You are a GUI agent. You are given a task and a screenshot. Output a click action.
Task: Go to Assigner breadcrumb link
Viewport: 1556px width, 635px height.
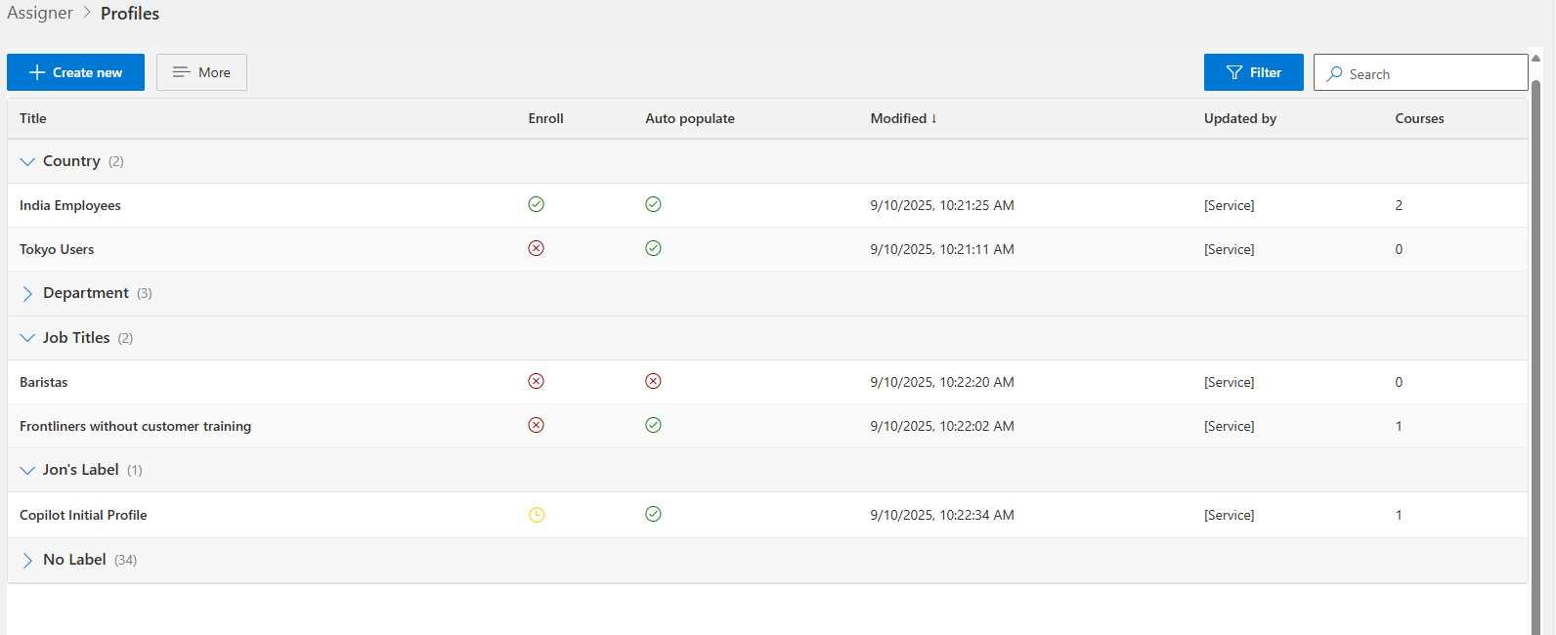40,13
